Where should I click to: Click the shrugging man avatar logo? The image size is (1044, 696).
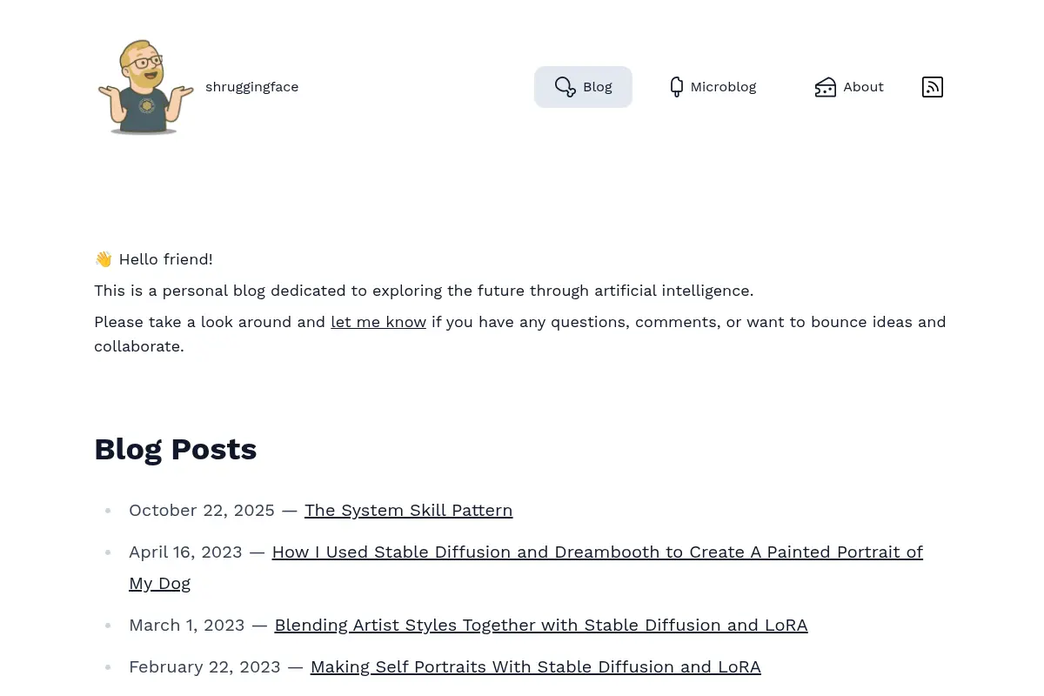[x=145, y=87]
